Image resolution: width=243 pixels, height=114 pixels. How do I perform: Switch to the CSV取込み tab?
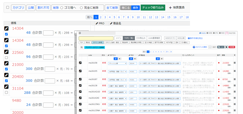pos(141,38)
